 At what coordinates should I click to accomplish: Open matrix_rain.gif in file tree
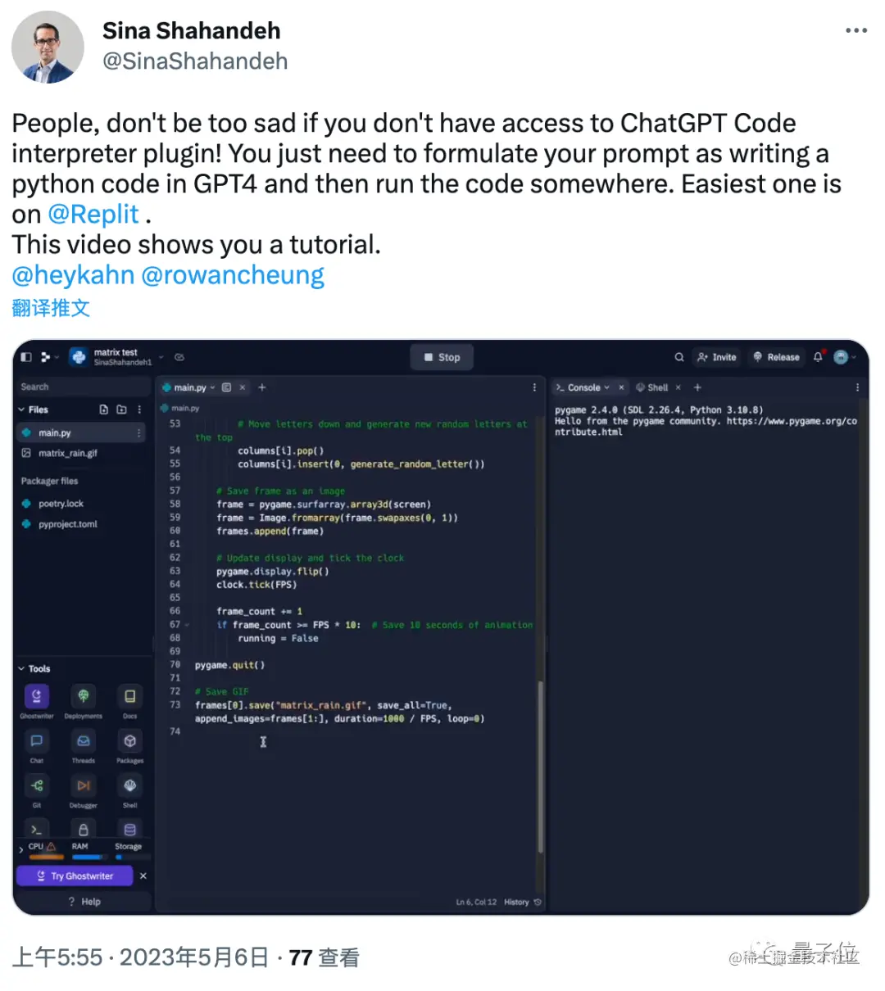68,453
